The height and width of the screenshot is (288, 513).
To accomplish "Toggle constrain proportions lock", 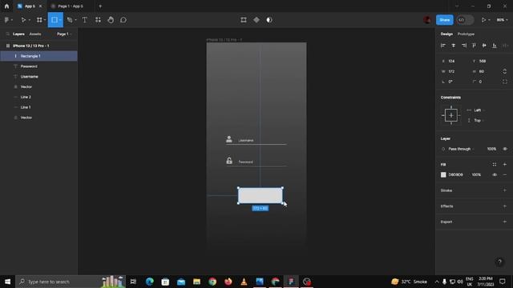I will click(x=504, y=71).
